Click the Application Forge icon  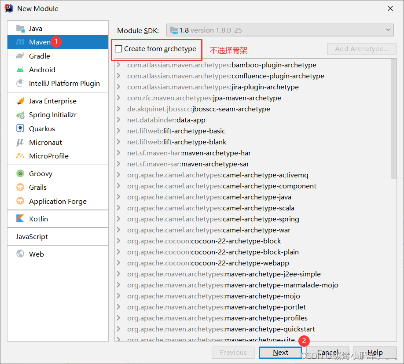click(20, 201)
